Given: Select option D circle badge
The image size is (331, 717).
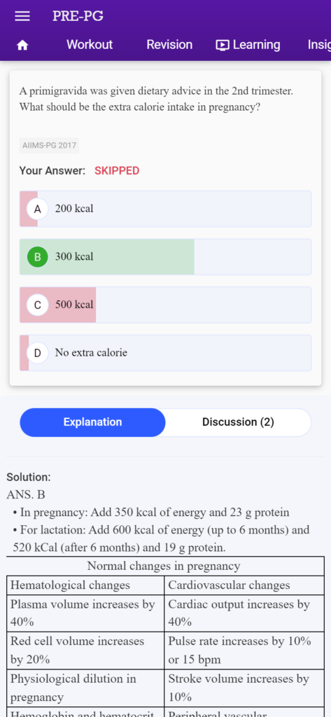Looking at the screenshot, I should coord(38,353).
